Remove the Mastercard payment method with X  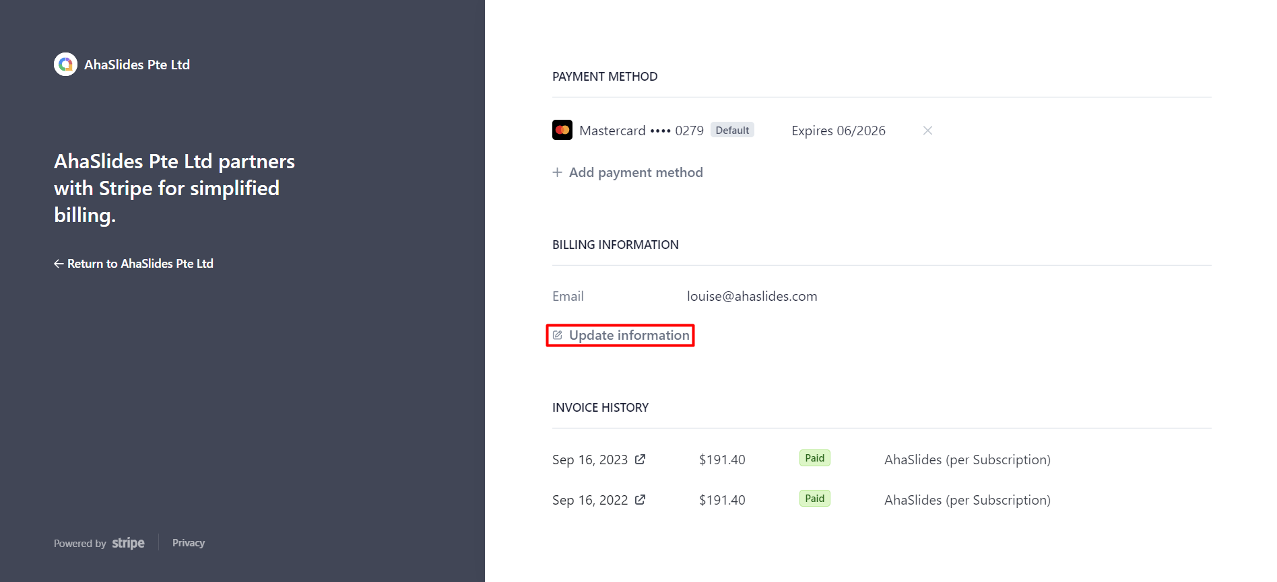click(x=927, y=131)
